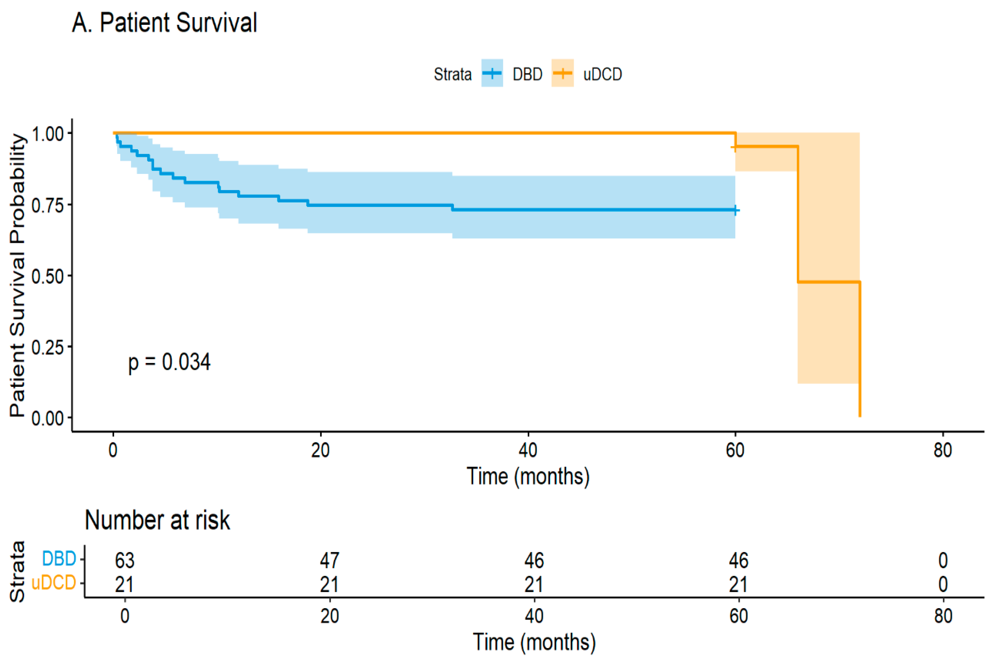Click the 0.50 y-axis tick label
Viewport: 993px width, 660px height.
point(47,276)
